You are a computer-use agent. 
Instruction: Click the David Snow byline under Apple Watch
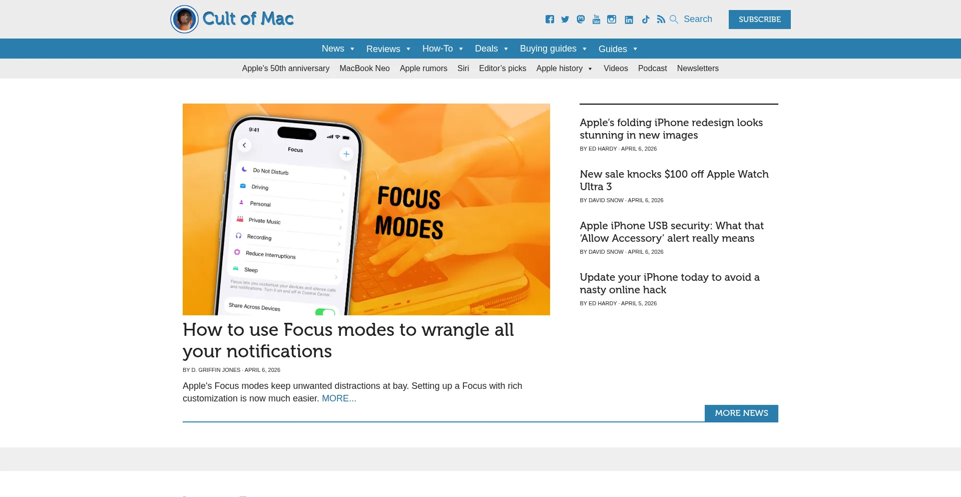tap(606, 200)
